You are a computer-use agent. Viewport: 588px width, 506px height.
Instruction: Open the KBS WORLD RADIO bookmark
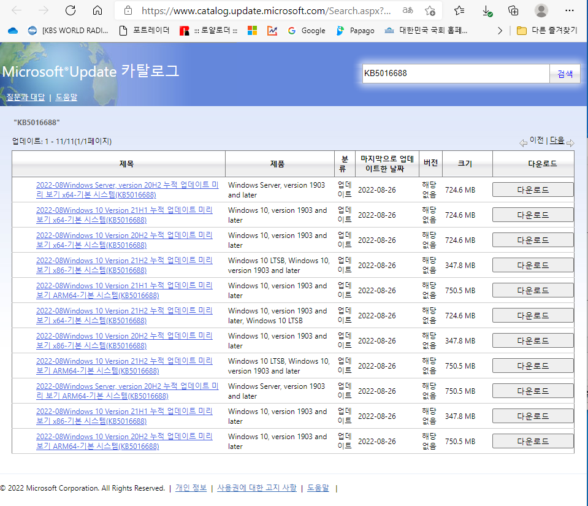[x=68, y=31]
